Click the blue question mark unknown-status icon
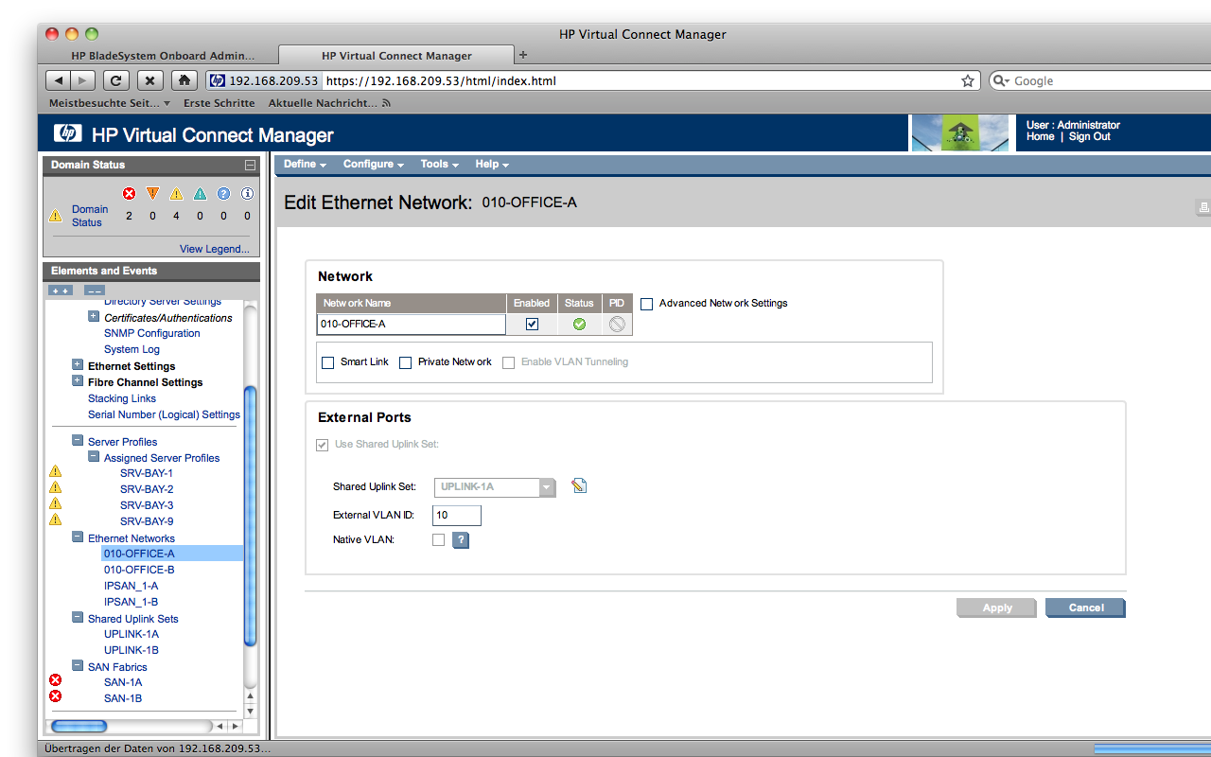 coord(223,194)
